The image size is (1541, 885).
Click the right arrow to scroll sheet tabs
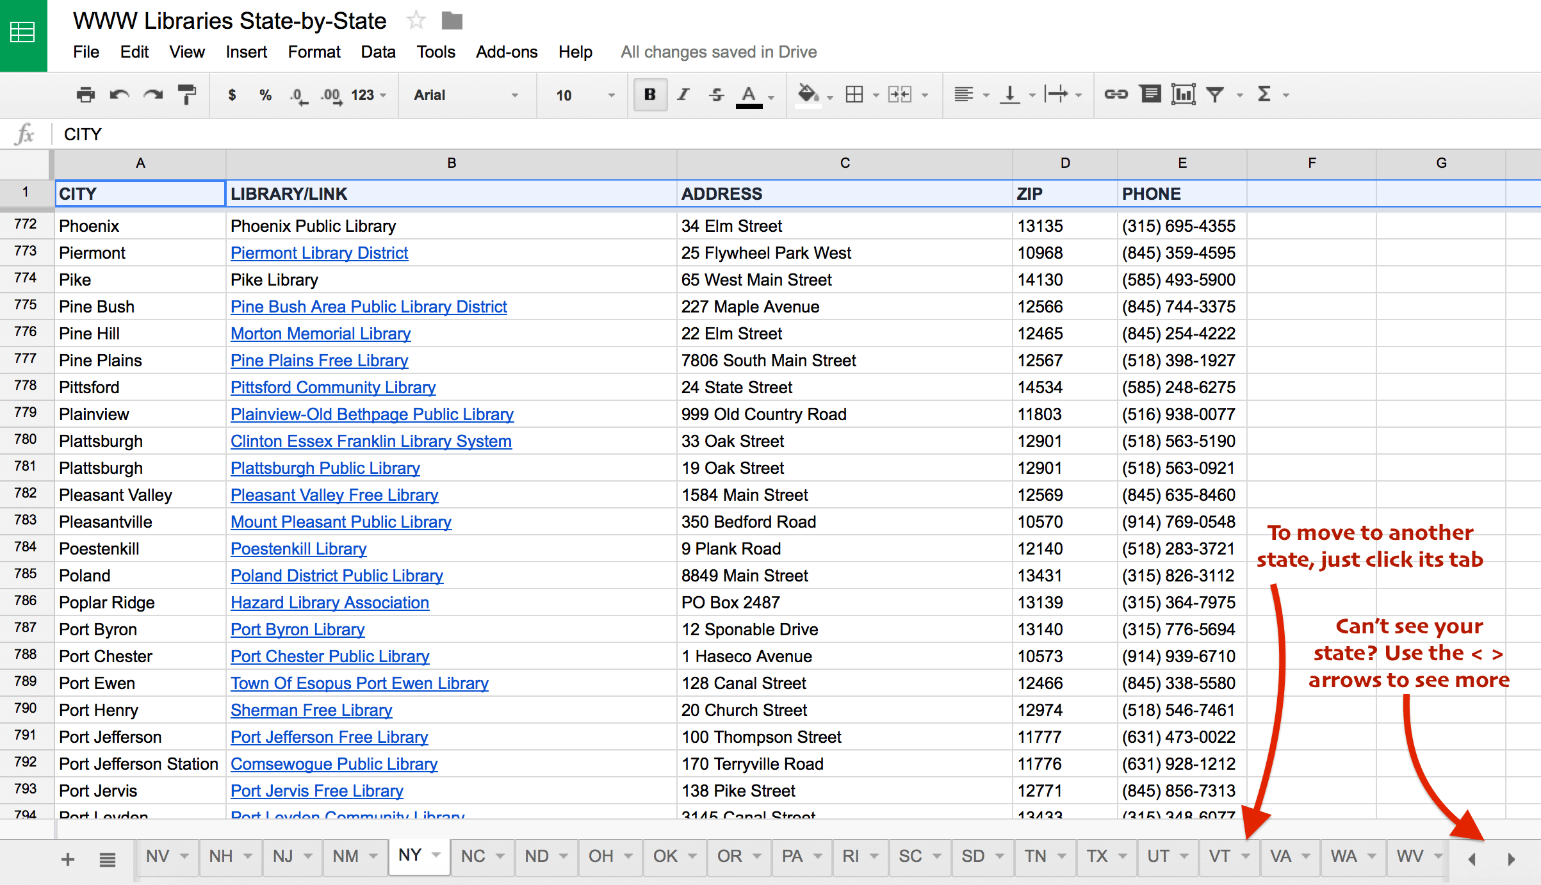tap(1511, 859)
